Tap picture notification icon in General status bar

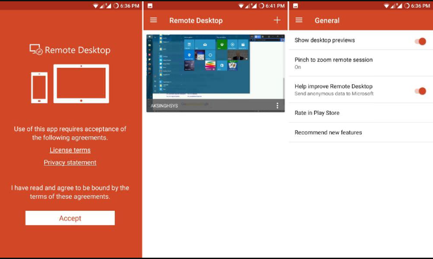coord(295,6)
